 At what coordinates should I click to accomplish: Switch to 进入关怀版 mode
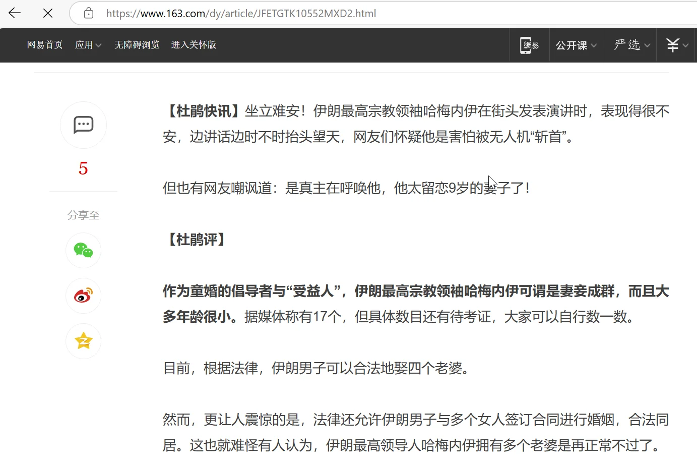click(194, 45)
